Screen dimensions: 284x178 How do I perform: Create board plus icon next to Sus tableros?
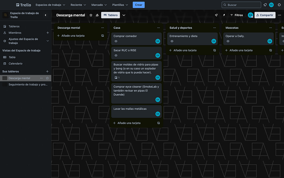(x=47, y=71)
